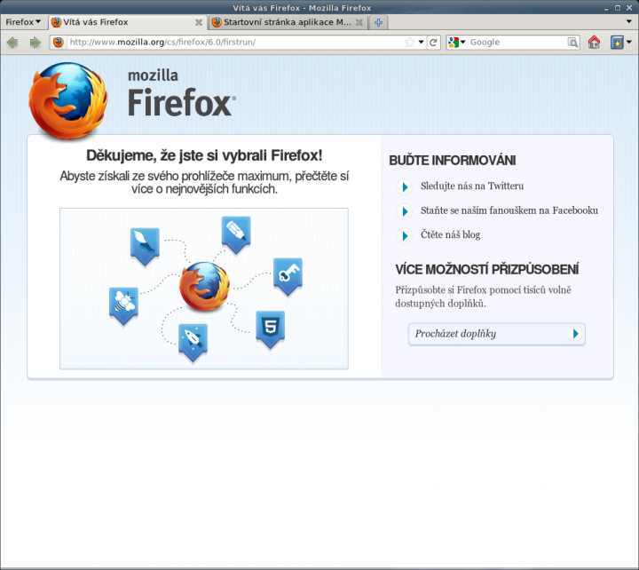Expand the address bar history dropdown
The image size is (639, 570).
(421, 43)
